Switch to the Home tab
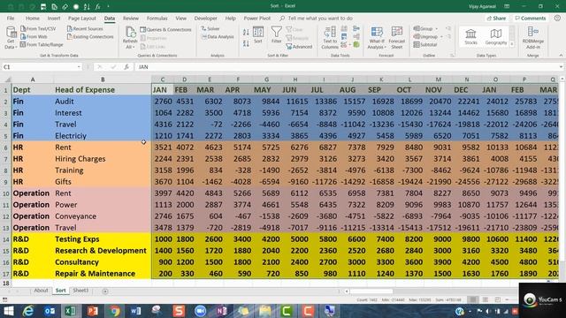 33,18
